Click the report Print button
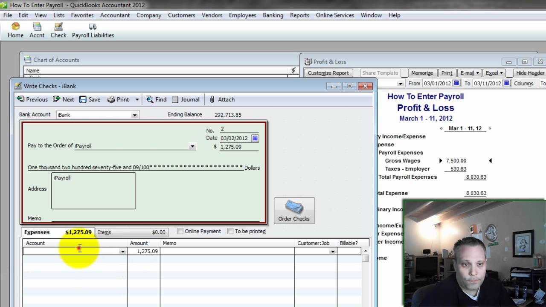Image resolution: width=546 pixels, height=307 pixels. pos(447,73)
